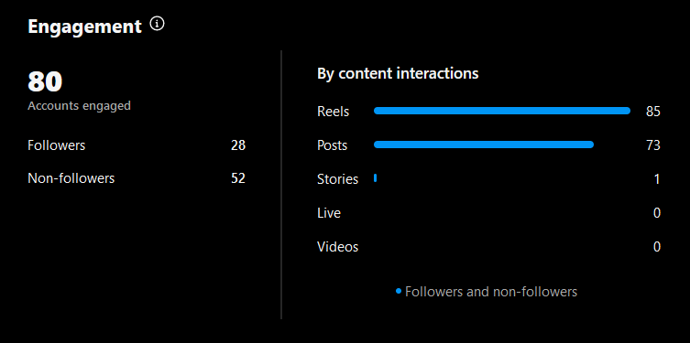Click the Followers count 28
The image size is (690, 343).
pyautogui.click(x=238, y=145)
